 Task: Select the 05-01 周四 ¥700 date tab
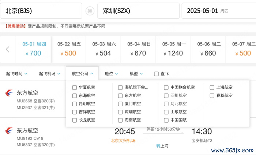point(33,49)
